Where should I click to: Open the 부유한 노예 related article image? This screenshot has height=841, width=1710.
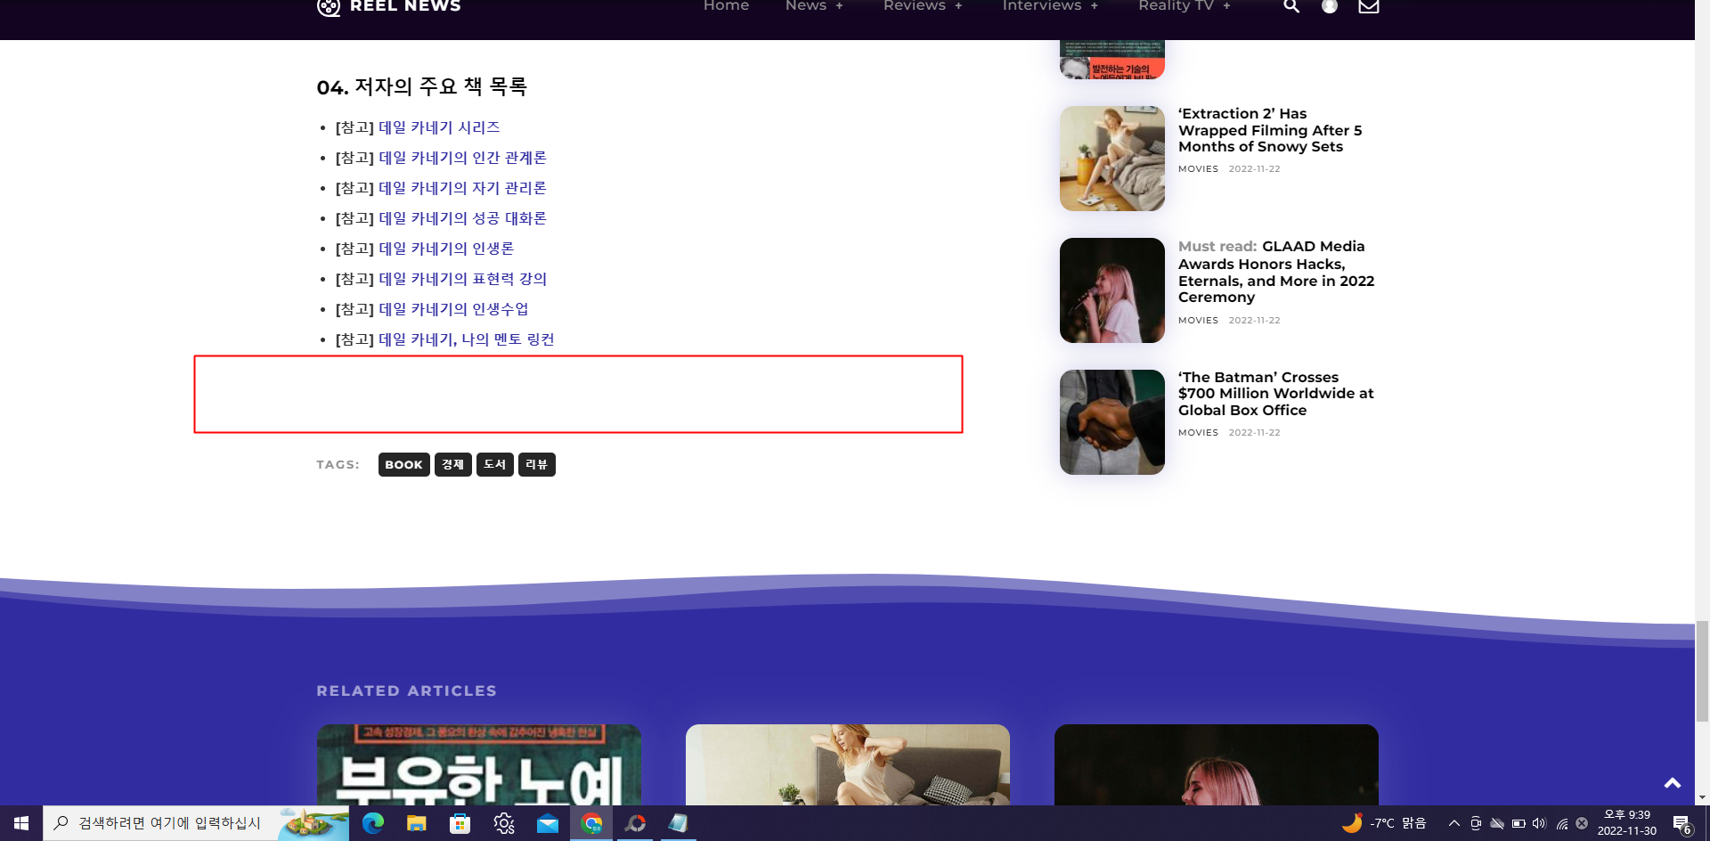[479, 764]
